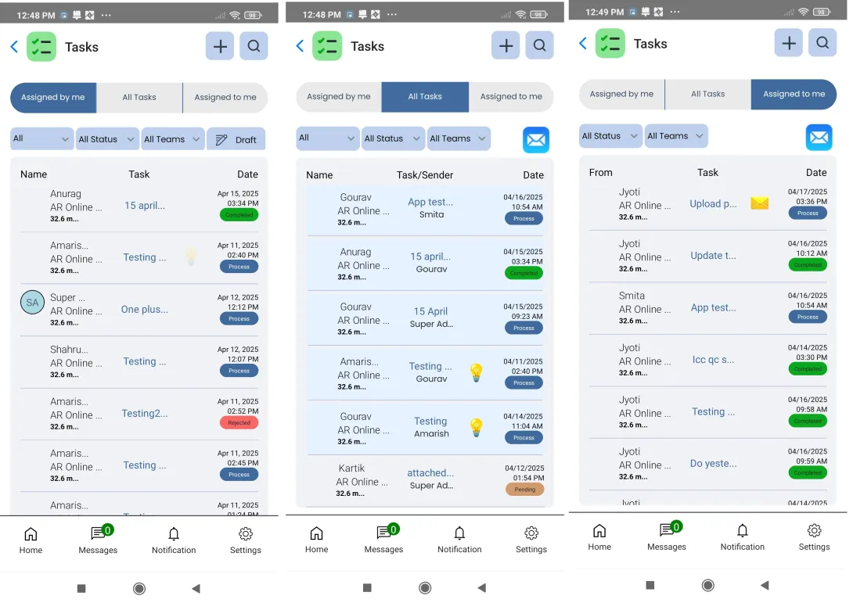Select Assigned by me tab on left screen
The image size is (853, 603).
pyautogui.click(x=53, y=98)
